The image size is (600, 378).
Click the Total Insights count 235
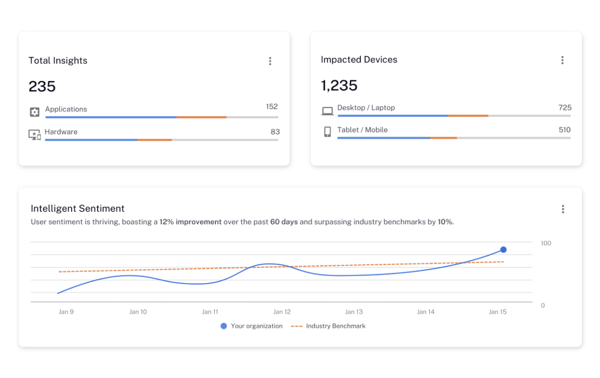[x=42, y=86]
